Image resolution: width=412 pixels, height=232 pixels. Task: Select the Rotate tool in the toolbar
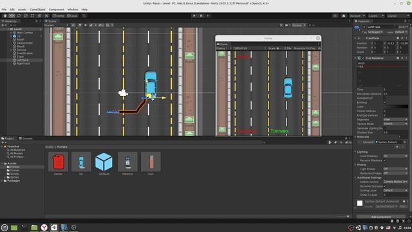coord(19,15)
